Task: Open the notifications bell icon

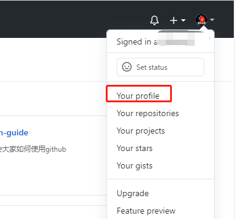Action: (x=154, y=20)
